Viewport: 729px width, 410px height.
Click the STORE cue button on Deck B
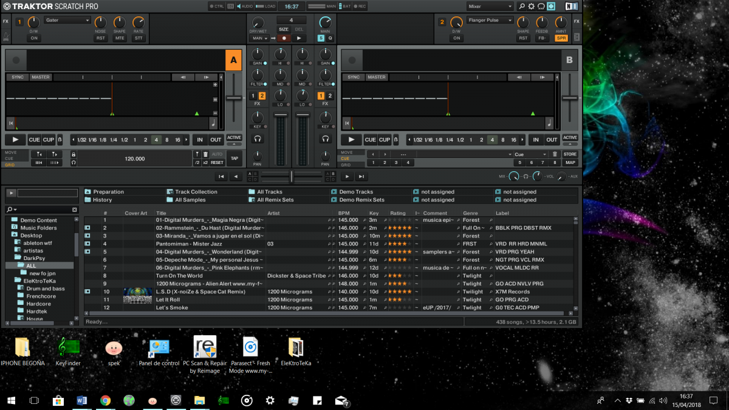570,154
